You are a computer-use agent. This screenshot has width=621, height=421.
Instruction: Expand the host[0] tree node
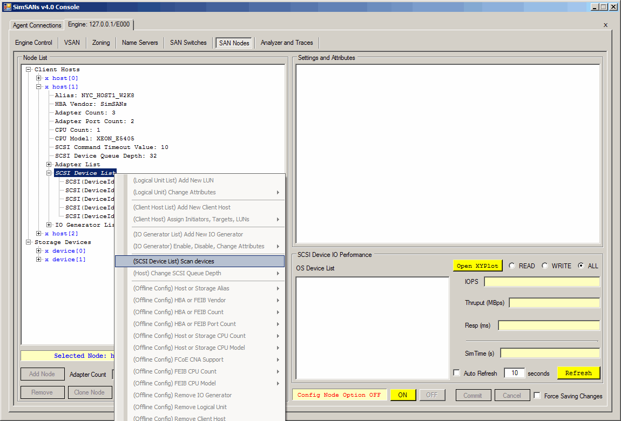tap(39, 78)
